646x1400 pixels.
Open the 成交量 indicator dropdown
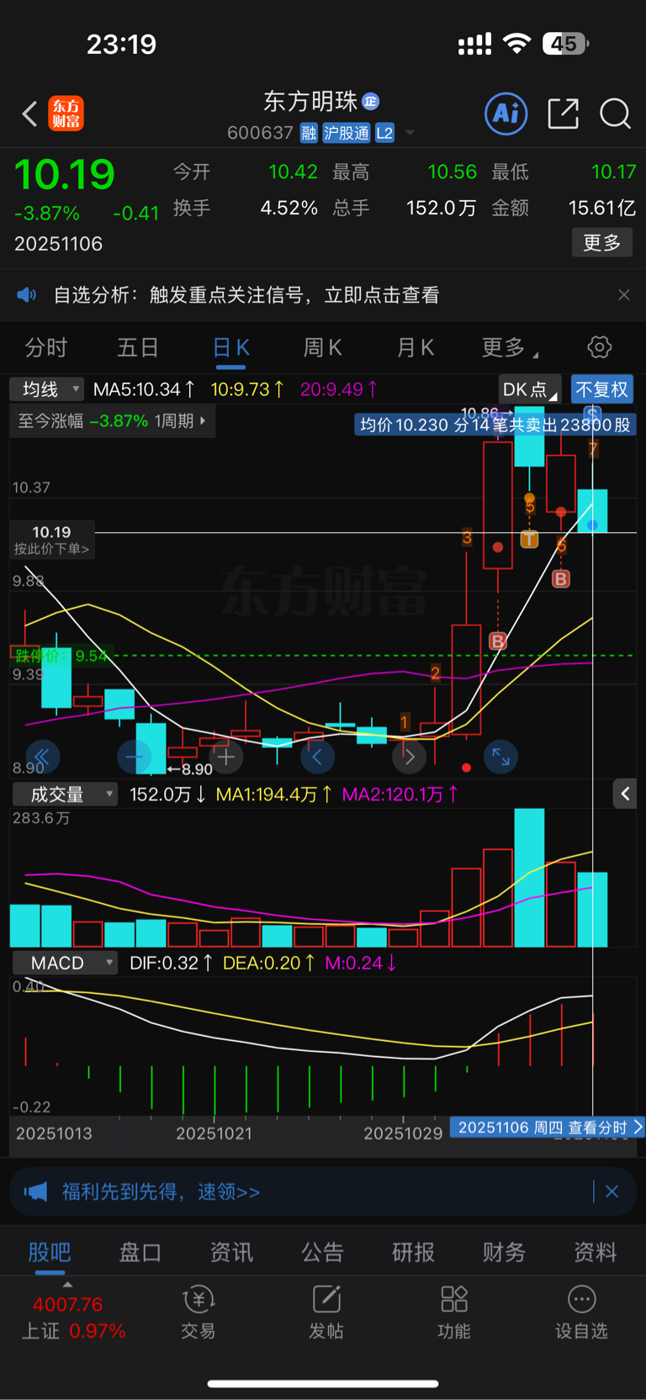click(64, 795)
